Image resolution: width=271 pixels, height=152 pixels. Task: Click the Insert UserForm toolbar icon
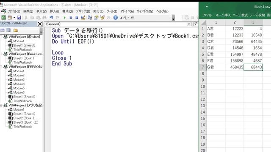[10, 17]
